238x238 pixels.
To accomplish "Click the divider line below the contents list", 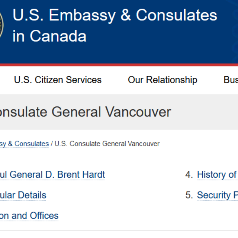I will coord(119,230).
